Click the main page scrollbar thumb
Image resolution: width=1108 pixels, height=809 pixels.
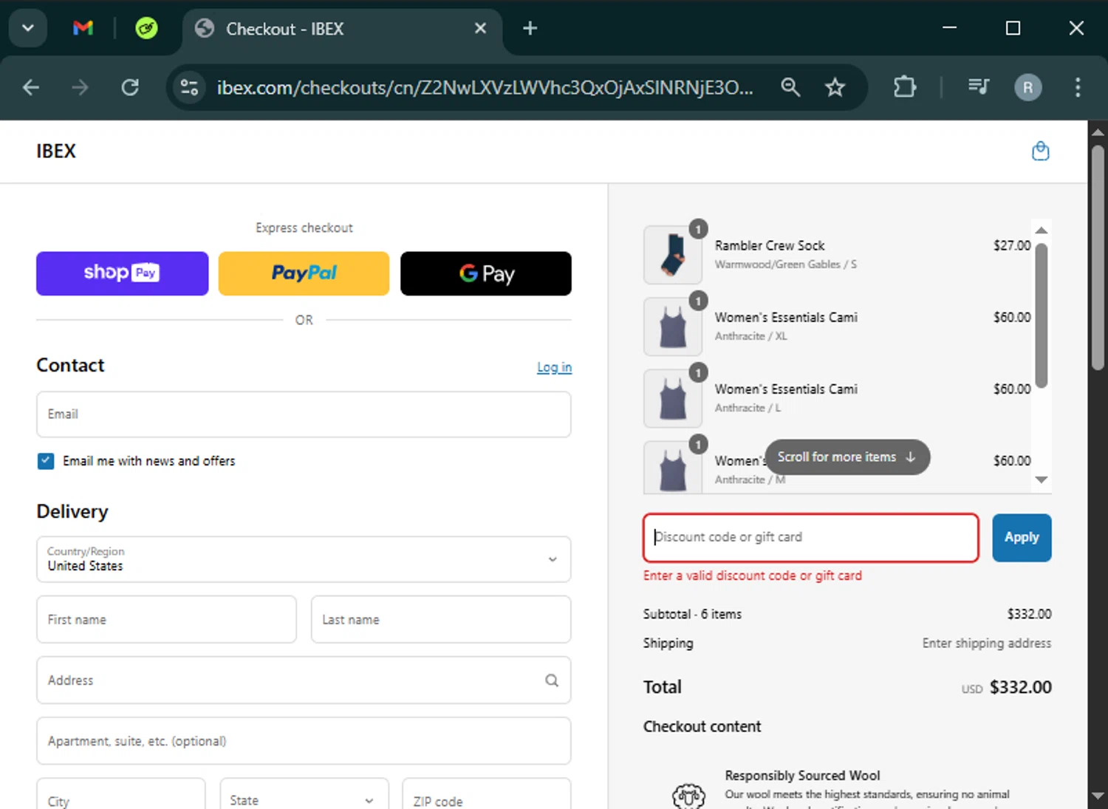(x=1098, y=257)
